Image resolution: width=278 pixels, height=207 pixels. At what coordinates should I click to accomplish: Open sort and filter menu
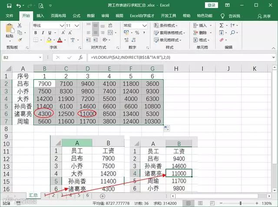[x=232, y=26]
